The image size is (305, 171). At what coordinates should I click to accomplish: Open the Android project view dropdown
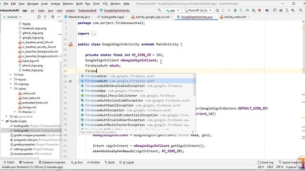pyautogui.click(x=12, y=17)
